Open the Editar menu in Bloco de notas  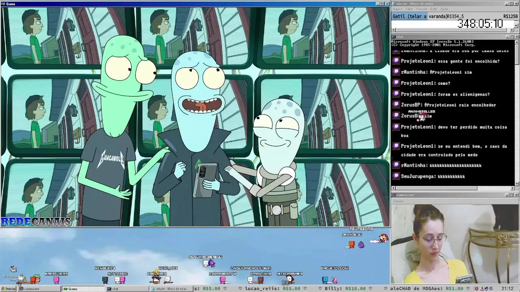pyautogui.click(x=409, y=9)
